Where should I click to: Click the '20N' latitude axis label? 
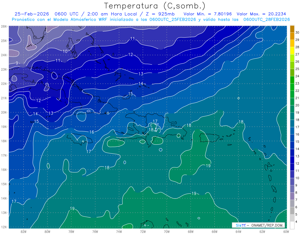coord(4,112)
